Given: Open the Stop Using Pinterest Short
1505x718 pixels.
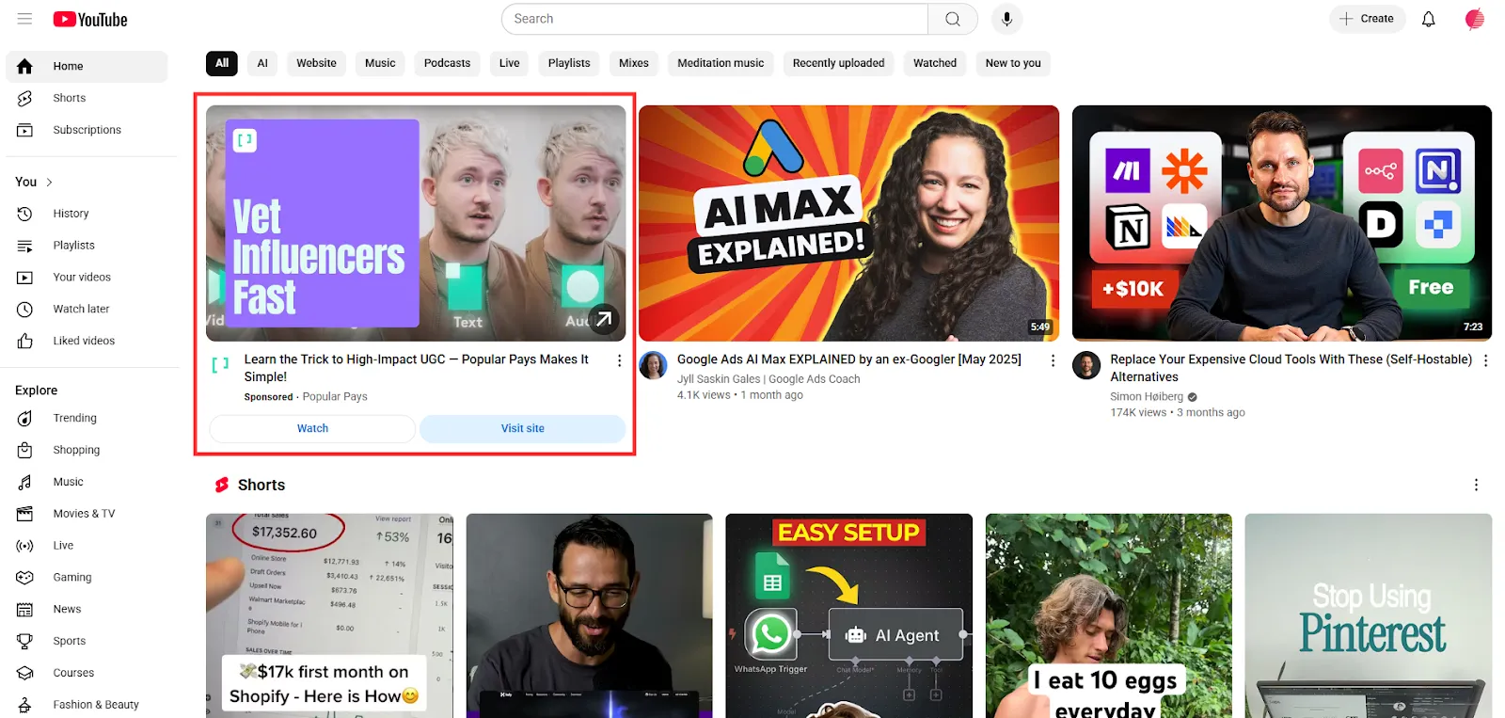Looking at the screenshot, I should tap(1369, 615).
